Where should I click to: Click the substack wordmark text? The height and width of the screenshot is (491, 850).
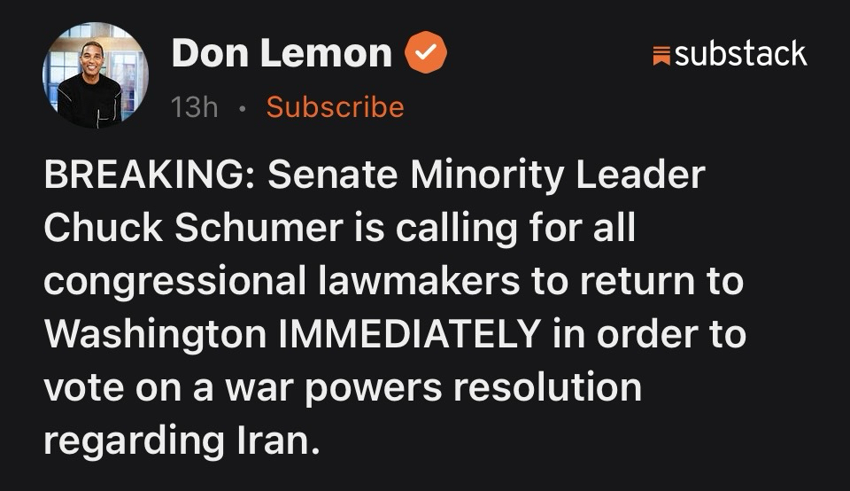[x=740, y=53]
